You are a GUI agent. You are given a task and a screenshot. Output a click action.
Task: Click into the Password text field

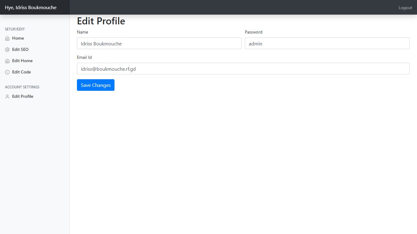pyautogui.click(x=327, y=43)
